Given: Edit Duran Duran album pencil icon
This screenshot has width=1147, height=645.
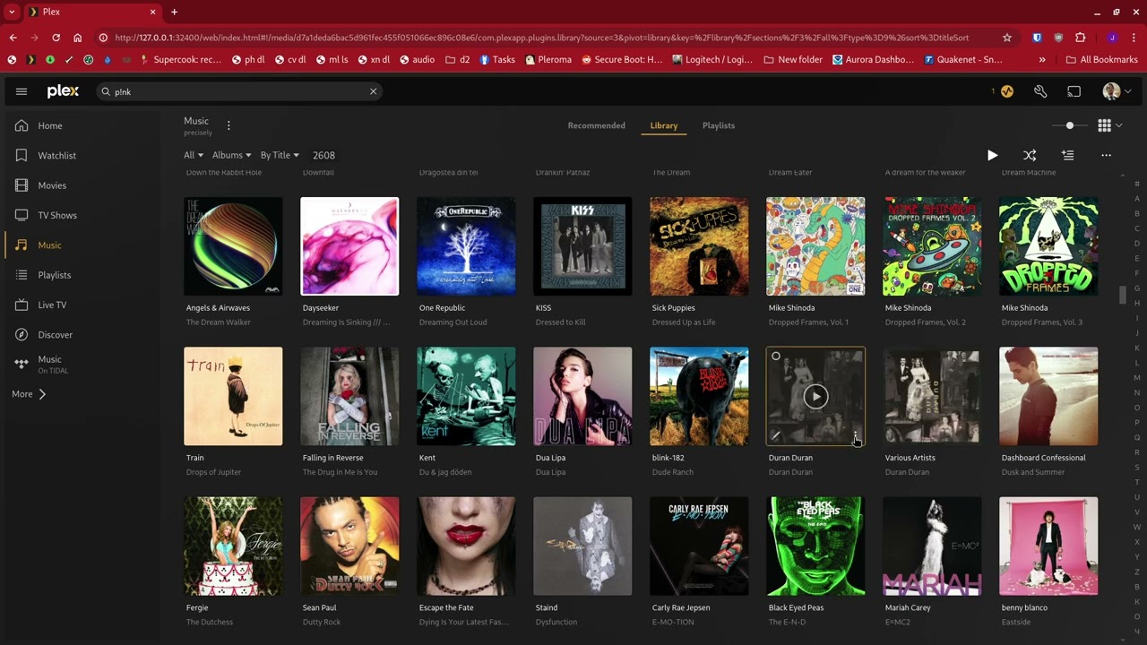Looking at the screenshot, I should click(x=776, y=436).
